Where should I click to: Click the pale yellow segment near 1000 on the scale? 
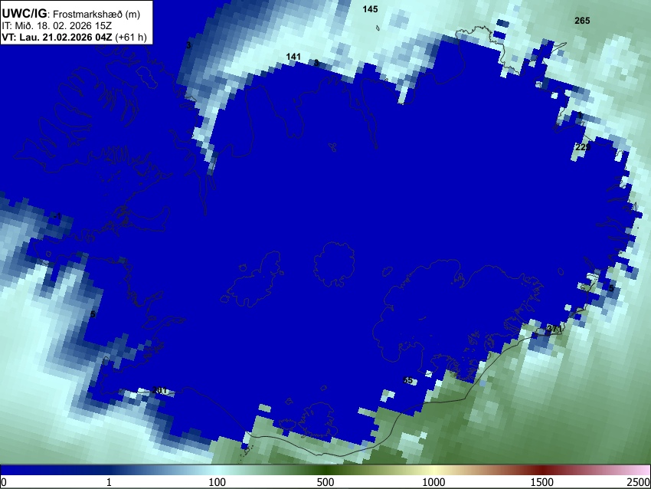433,471
